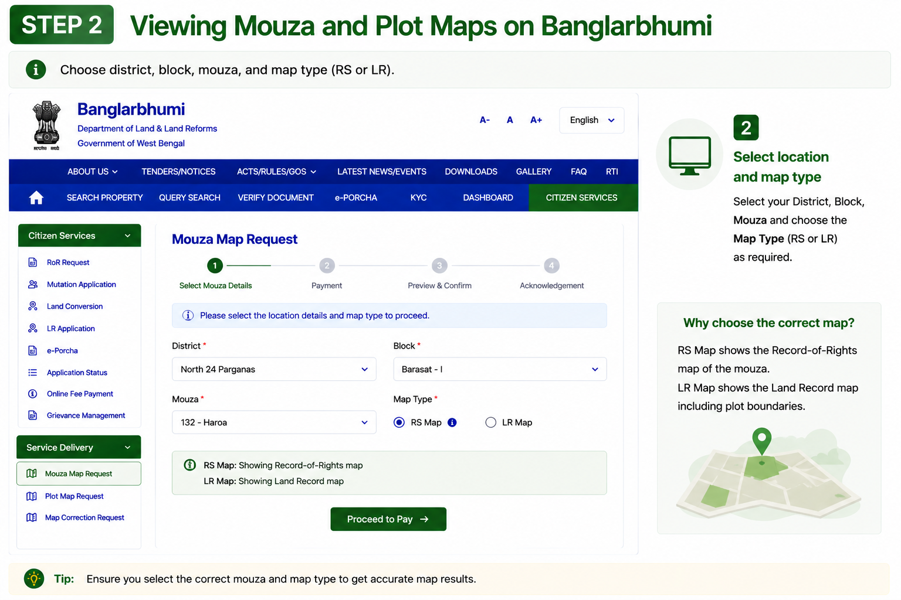901x600 pixels.
Task: Click the Government of West Bengal emblem
Action: 46,125
